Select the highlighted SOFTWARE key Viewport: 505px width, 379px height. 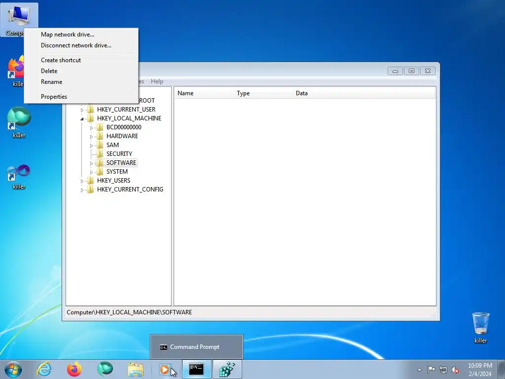[121, 163]
